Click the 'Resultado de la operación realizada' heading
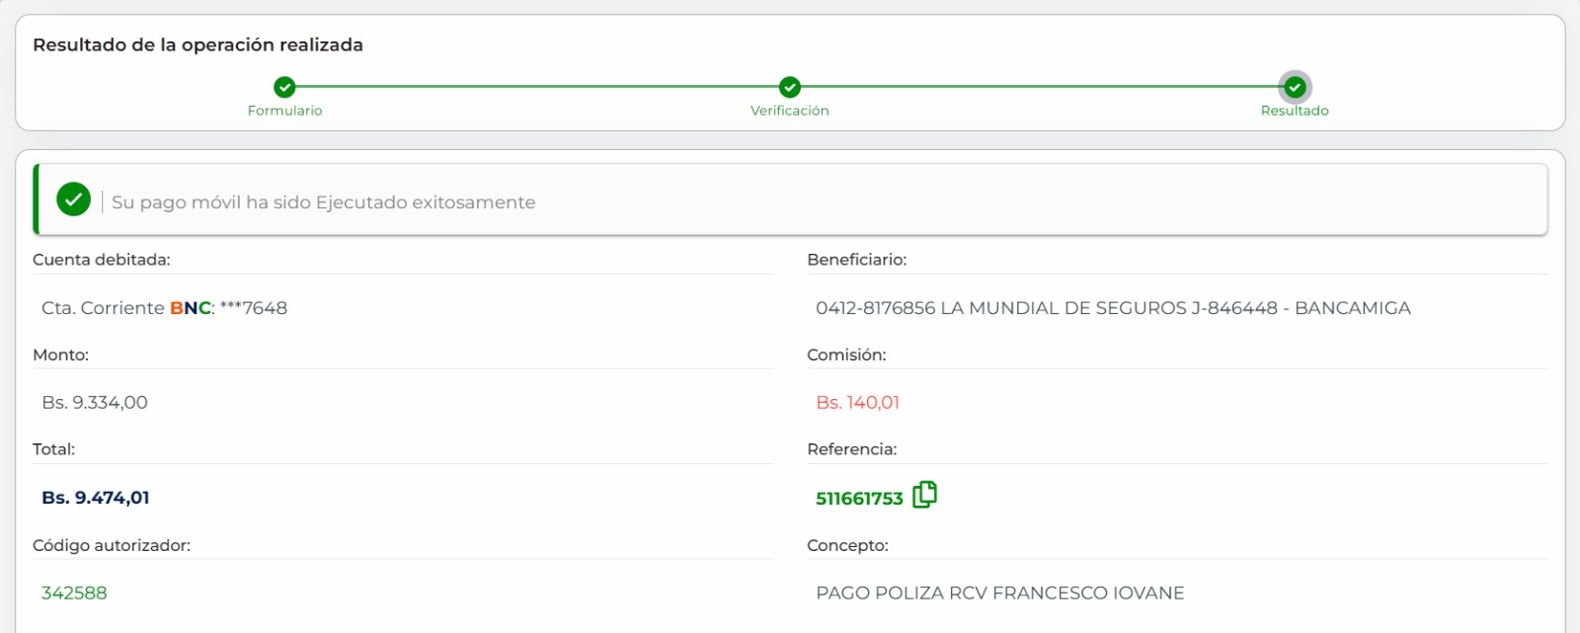This screenshot has width=1580, height=633. click(197, 45)
